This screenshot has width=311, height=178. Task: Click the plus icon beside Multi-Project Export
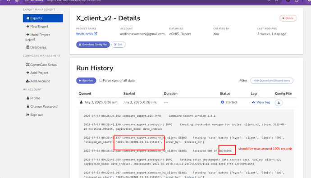pyautogui.click(x=28, y=35)
